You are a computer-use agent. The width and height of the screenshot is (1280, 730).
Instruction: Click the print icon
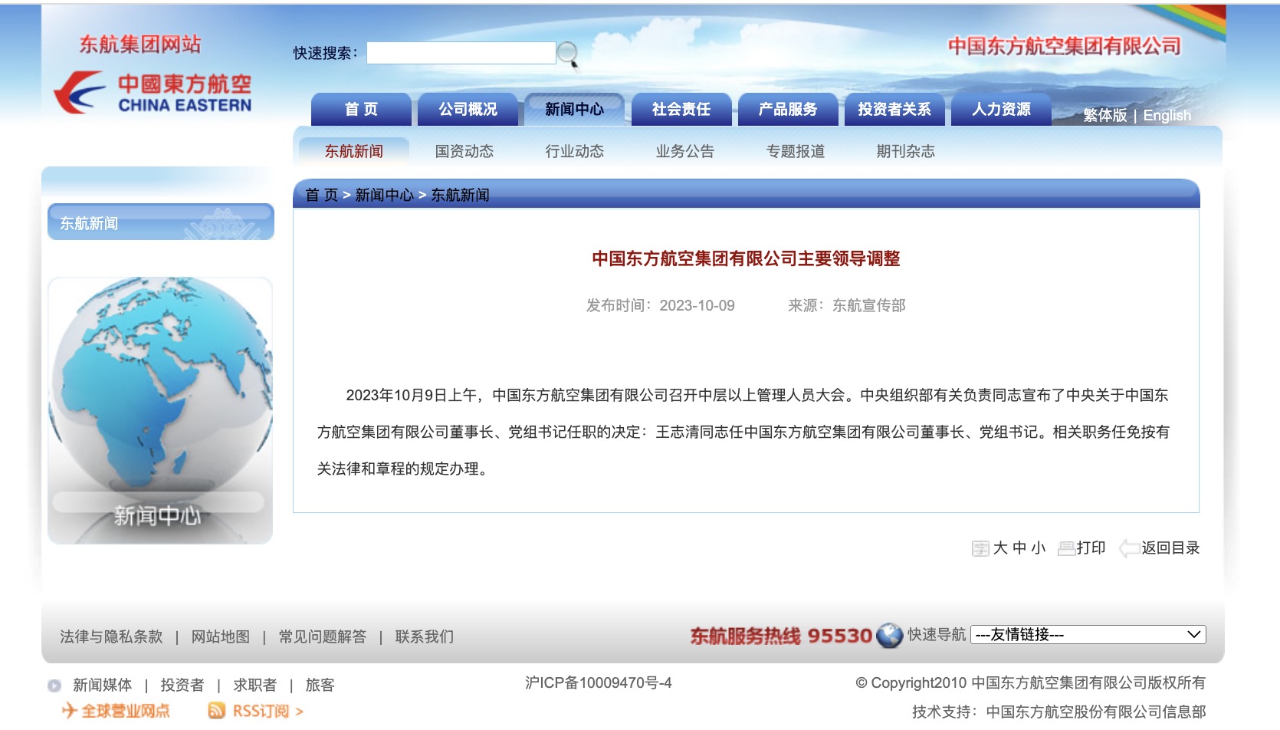(1065, 548)
